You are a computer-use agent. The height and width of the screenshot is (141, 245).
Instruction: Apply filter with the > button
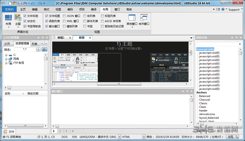coord(38,49)
